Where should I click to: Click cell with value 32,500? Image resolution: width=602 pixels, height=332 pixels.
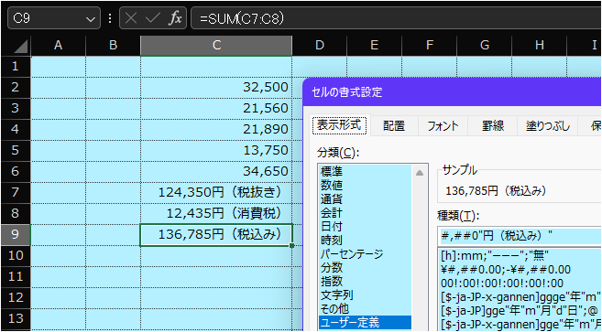[x=216, y=88]
